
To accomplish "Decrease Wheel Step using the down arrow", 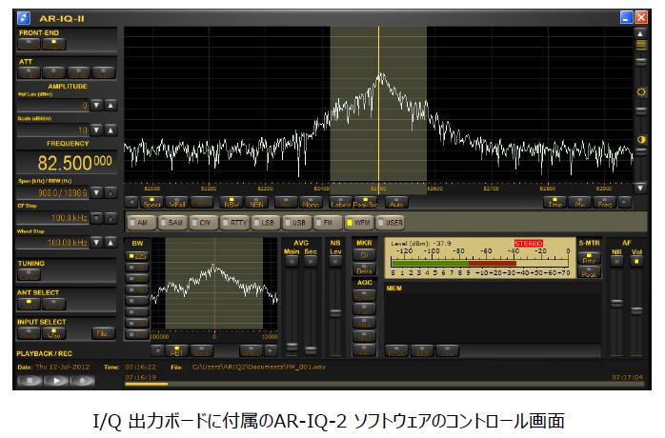I will [x=97, y=243].
